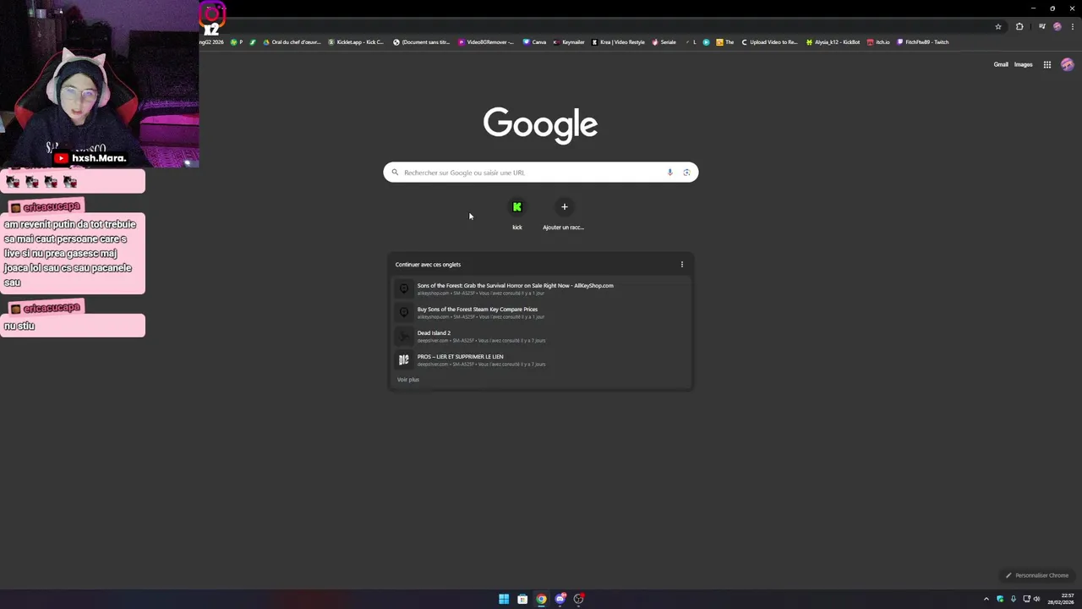The height and width of the screenshot is (609, 1082).
Task: Open Google Lens image search icon
Action: pos(686,173)
